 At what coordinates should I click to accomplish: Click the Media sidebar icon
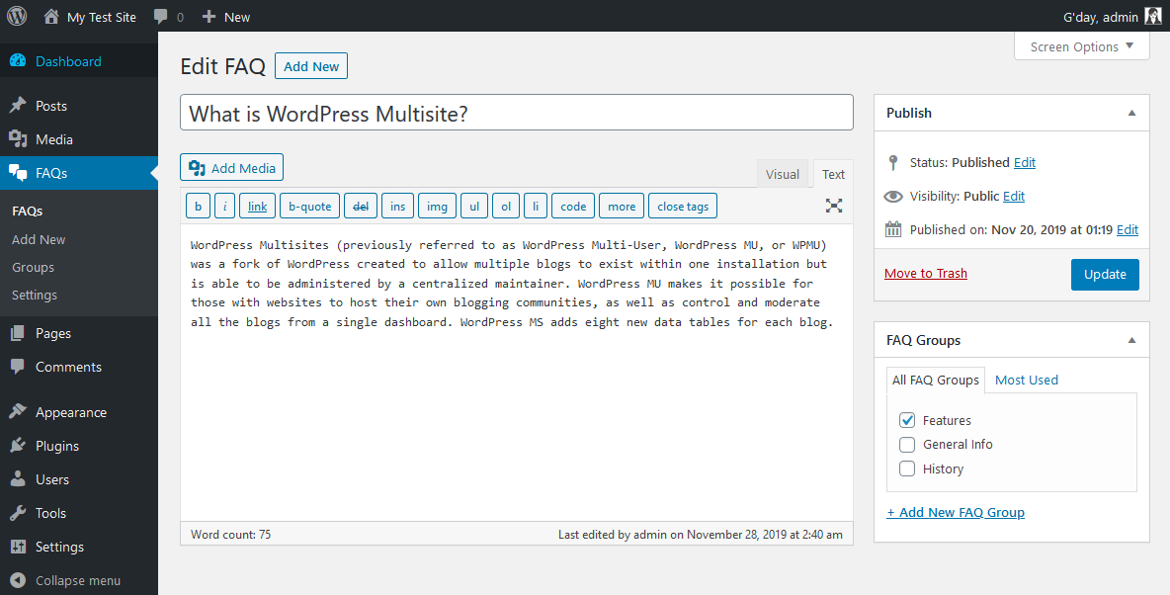pyautogui.click(x=18, y=138)
